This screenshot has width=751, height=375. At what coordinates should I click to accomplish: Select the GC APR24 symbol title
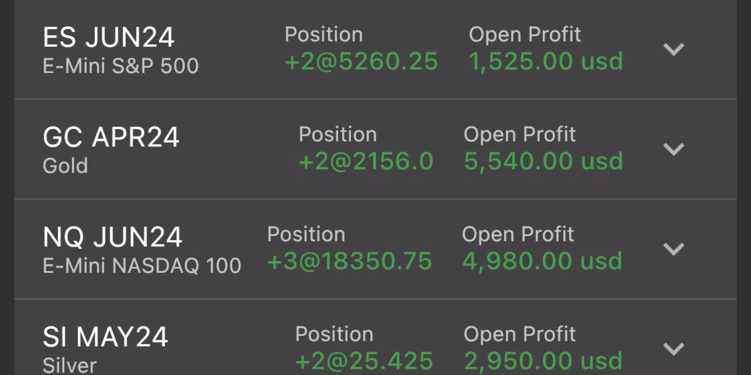tap(111, 137)
